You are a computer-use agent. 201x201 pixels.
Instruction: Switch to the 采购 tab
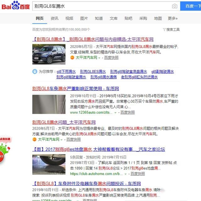[143, 19]
